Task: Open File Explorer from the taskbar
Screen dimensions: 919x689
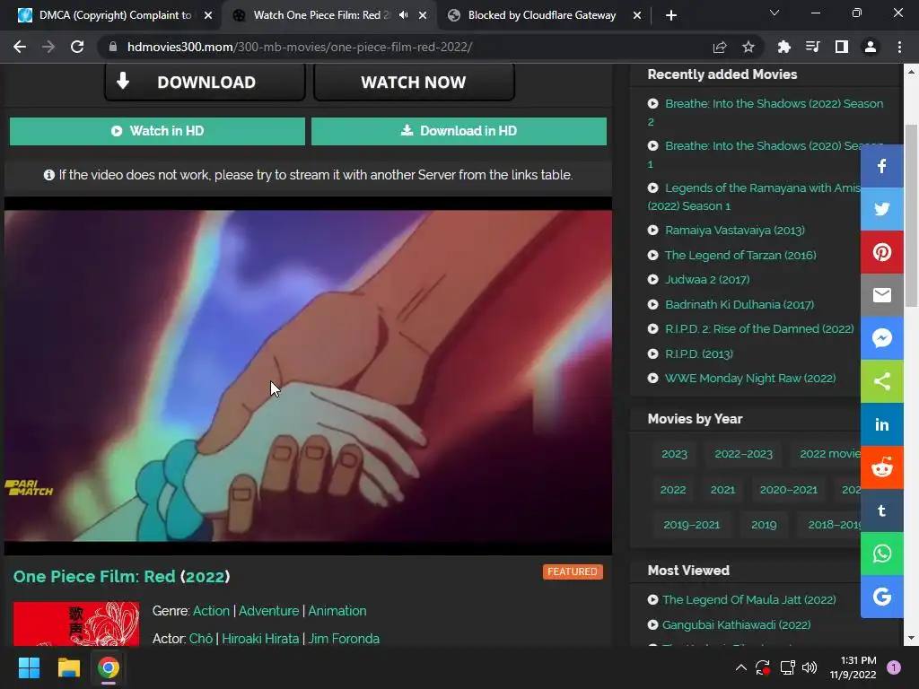Action: pos(68,667)
